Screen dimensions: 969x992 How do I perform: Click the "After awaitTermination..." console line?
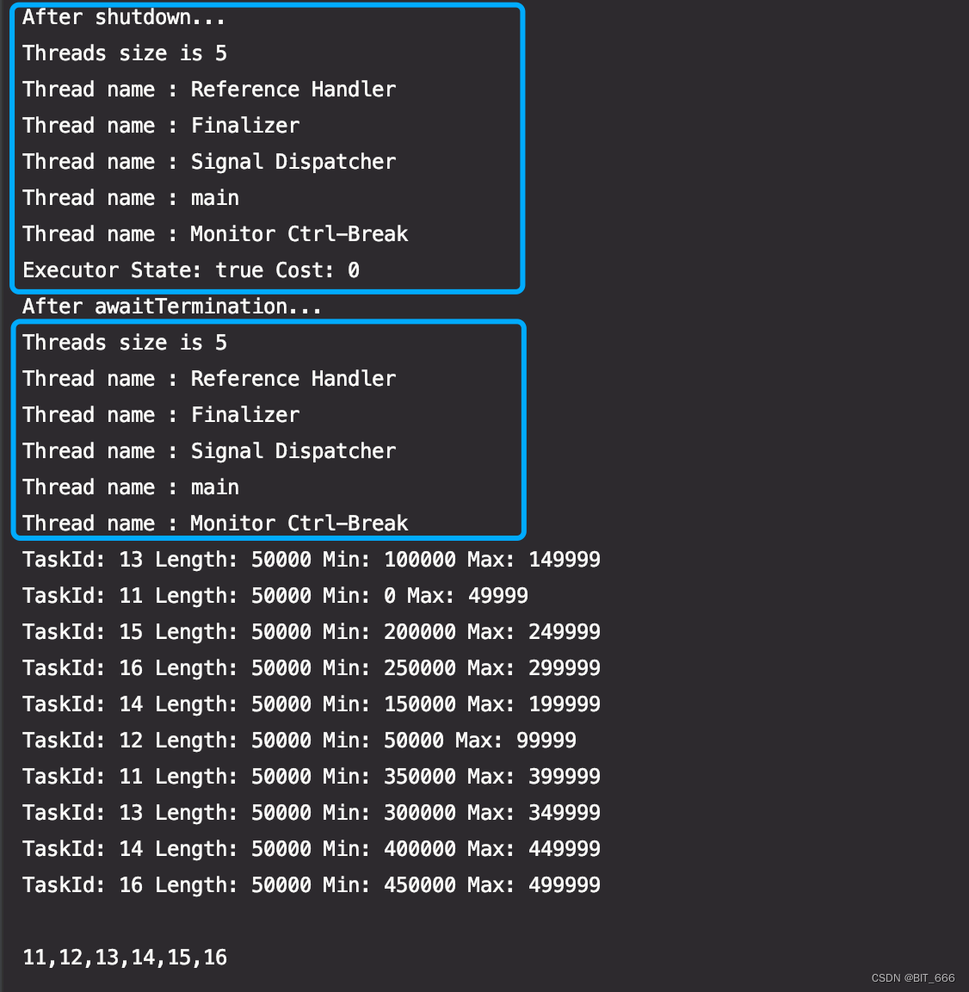(172, 307)
